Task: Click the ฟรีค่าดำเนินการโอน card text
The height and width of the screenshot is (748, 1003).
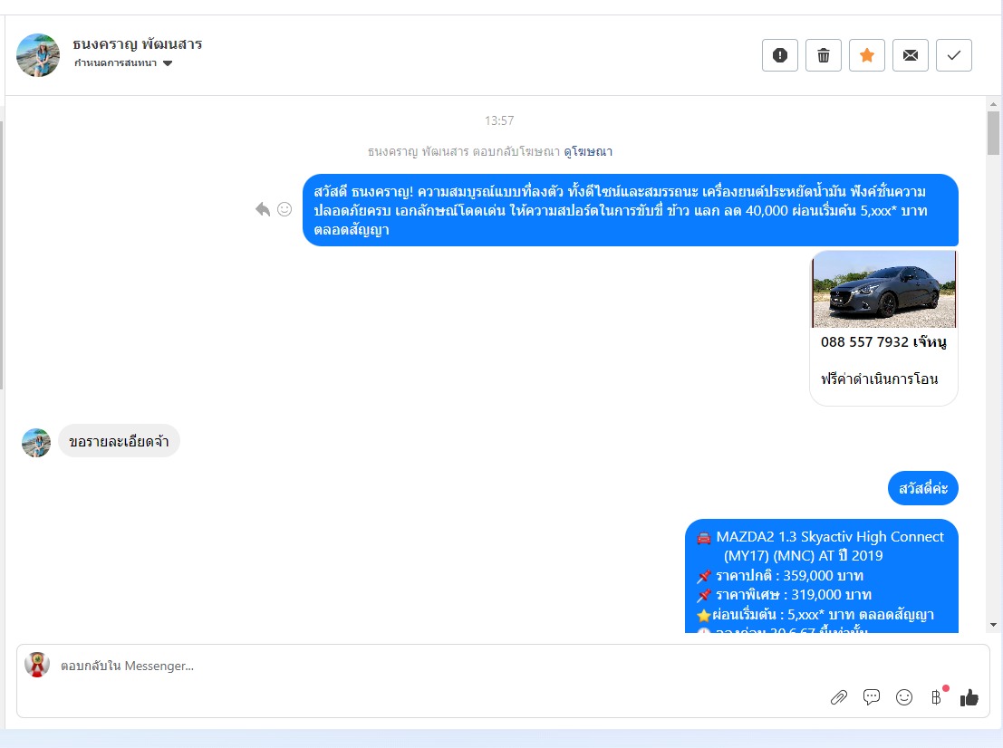Action: tap(880, 379)
